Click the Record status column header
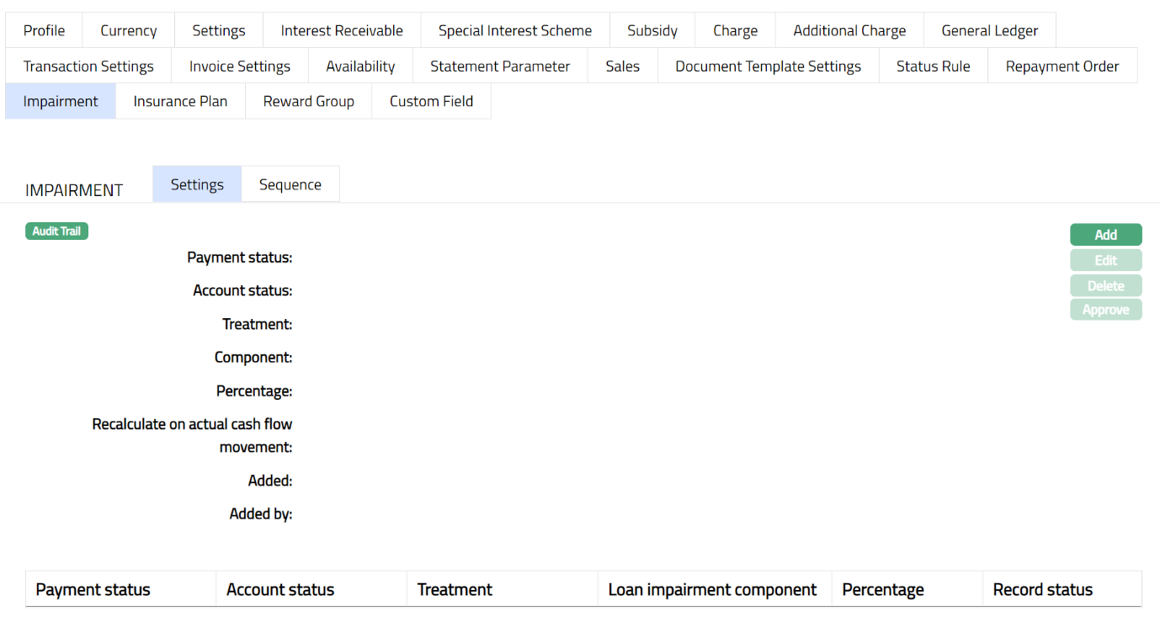The height and width of the screenshot is (627, 1160). 1042,589
